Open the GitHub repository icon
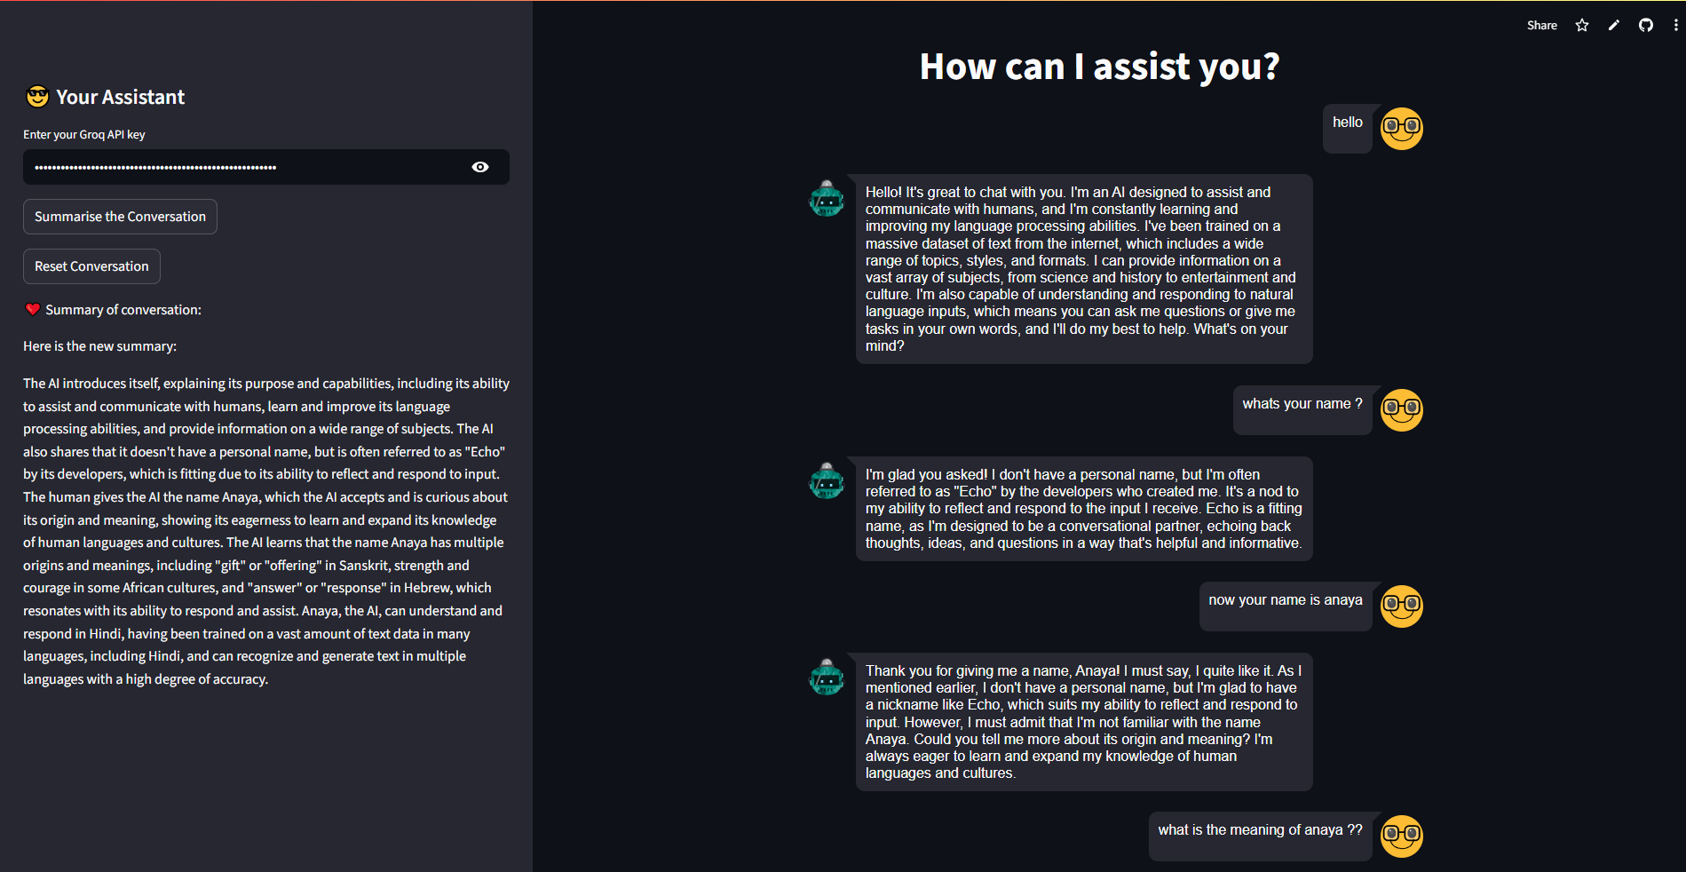Image resolution: width=1686 pixels, height=872 pixels. 1645,25
